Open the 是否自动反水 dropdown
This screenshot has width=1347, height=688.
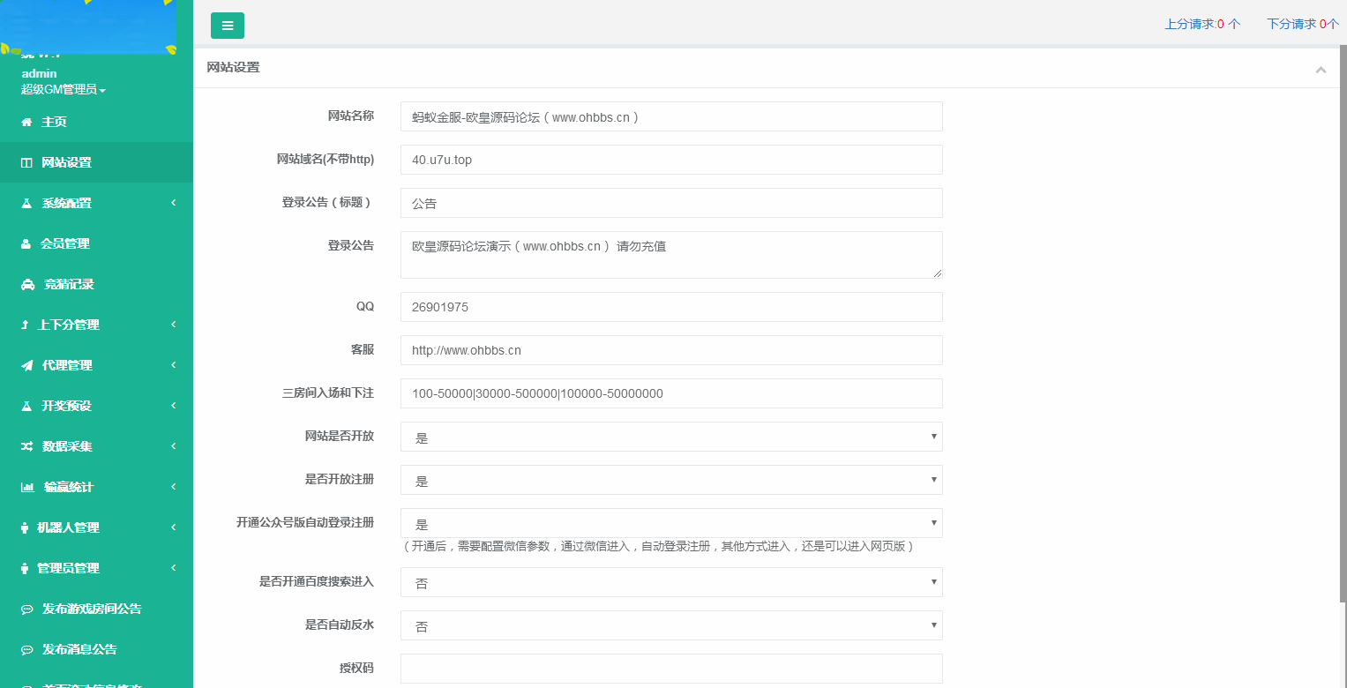[x=670, y=625]
